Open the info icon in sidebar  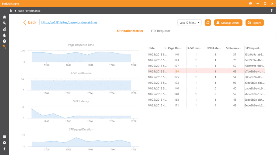pyautogui.click(x=4, y=149)
